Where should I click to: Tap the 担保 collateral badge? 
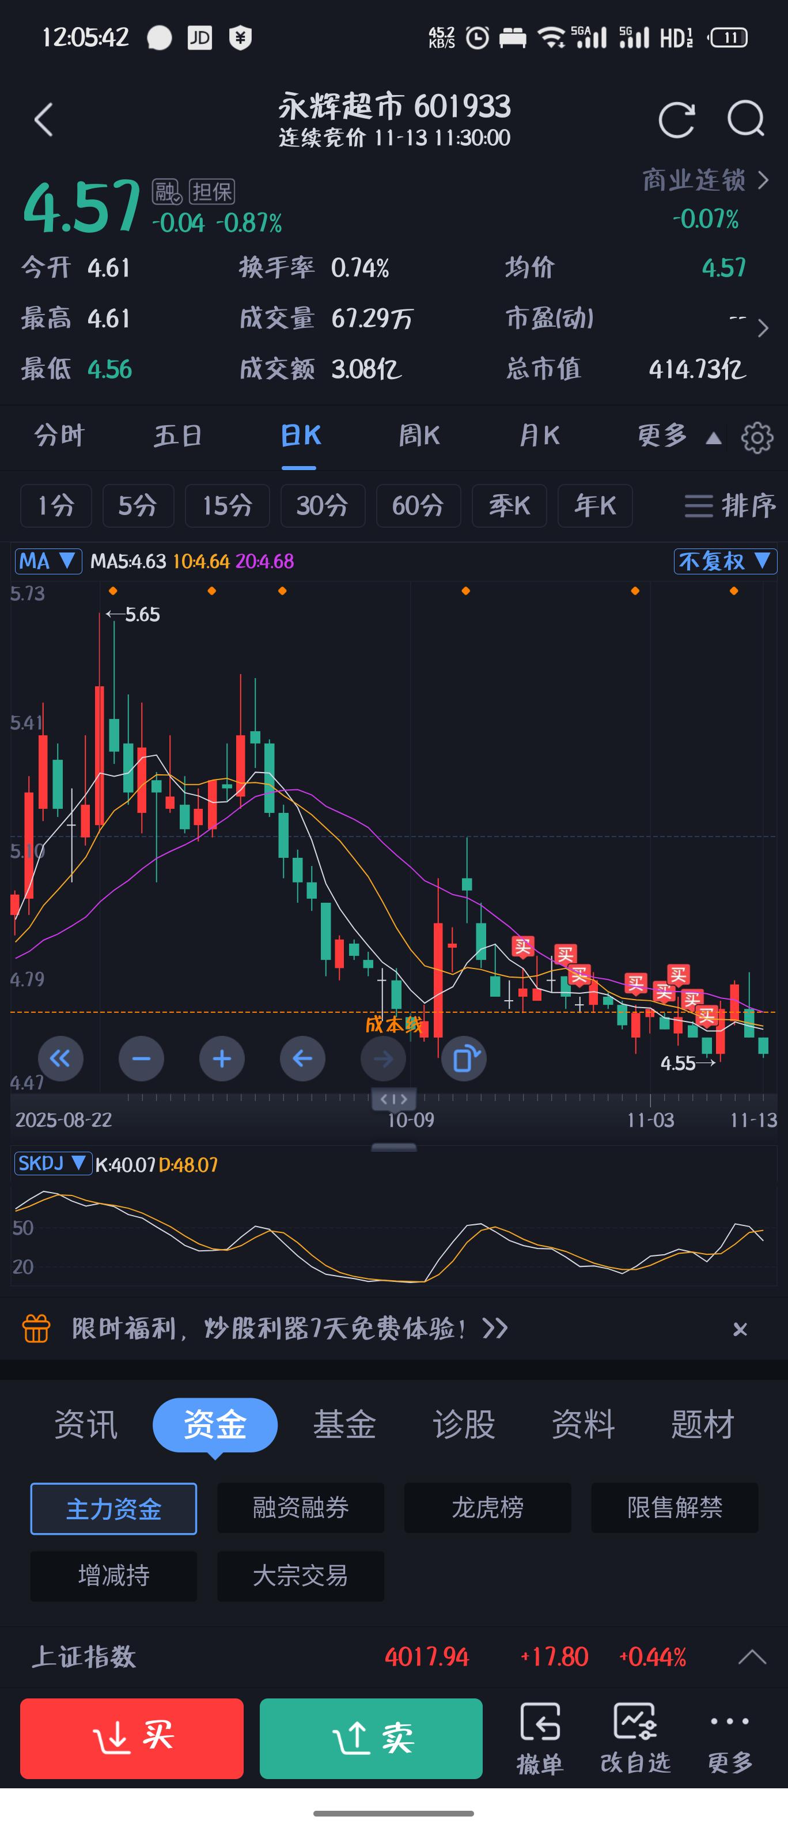(212, 191)
